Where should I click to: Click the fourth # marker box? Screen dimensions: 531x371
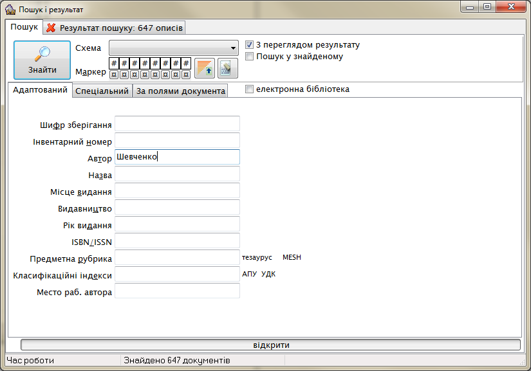[145, 63]
